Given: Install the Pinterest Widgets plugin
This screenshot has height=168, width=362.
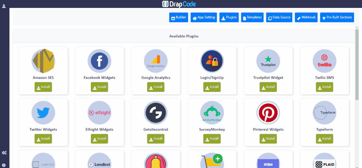Looking at the screenshot, I should [x=268, y=139].
